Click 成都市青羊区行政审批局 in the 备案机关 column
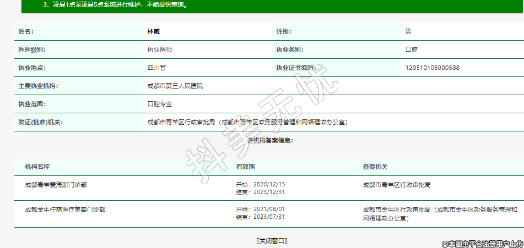 [x=397, y=185]
